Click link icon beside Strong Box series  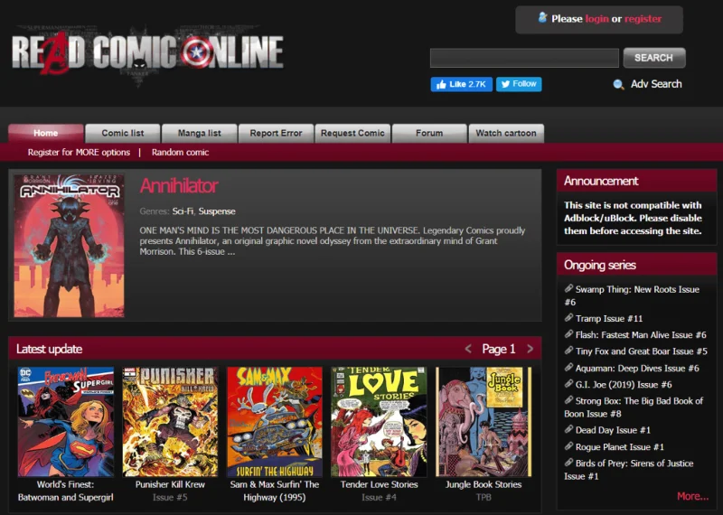(569, 400)
